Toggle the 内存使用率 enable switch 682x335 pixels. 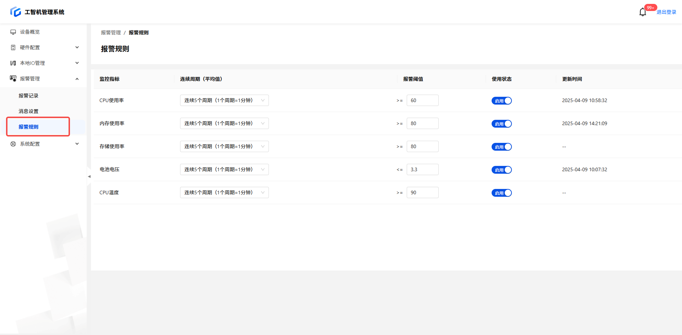[501, 124]
